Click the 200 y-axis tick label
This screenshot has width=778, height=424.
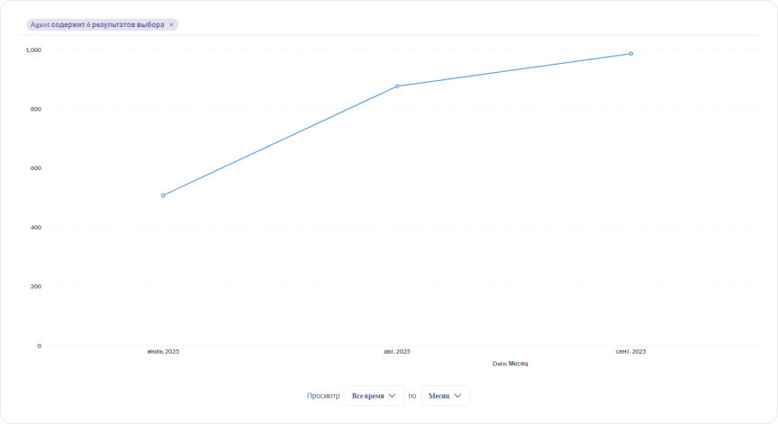point(35,286)
